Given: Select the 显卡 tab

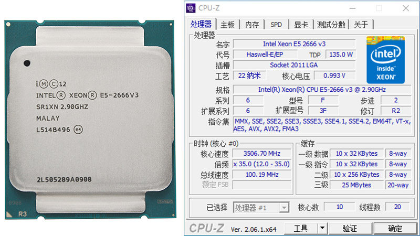Looking at the screenshot, I should pyautogui.click(x=301, y=25).
